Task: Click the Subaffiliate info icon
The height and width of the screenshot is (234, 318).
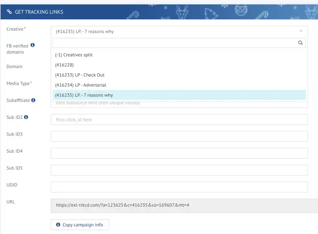Action: (x=33, y=100)
